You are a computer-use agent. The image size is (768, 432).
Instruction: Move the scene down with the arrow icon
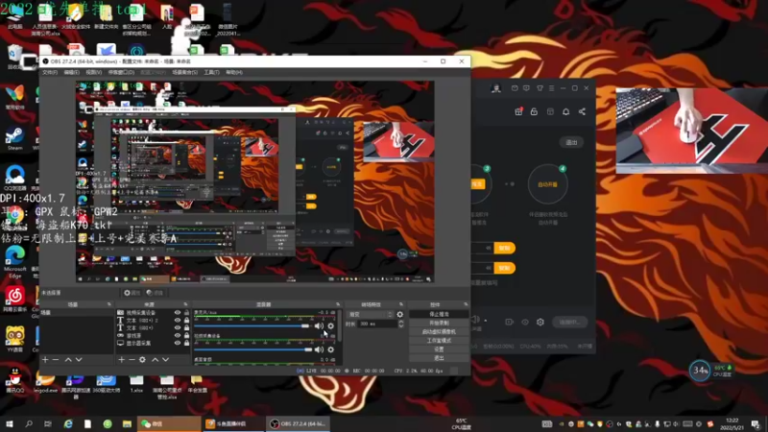pos(79,359)
